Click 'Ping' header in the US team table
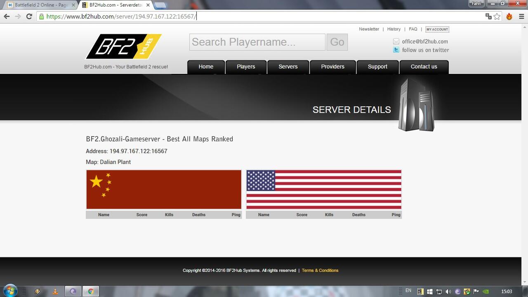 (396, 215)
